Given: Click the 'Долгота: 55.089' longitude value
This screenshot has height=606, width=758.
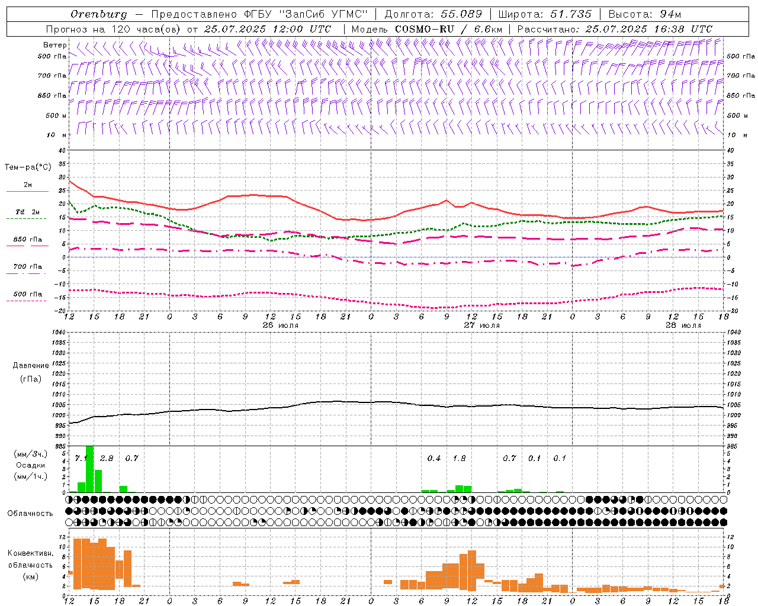Looking at the screenshot, I should point(433,14).
